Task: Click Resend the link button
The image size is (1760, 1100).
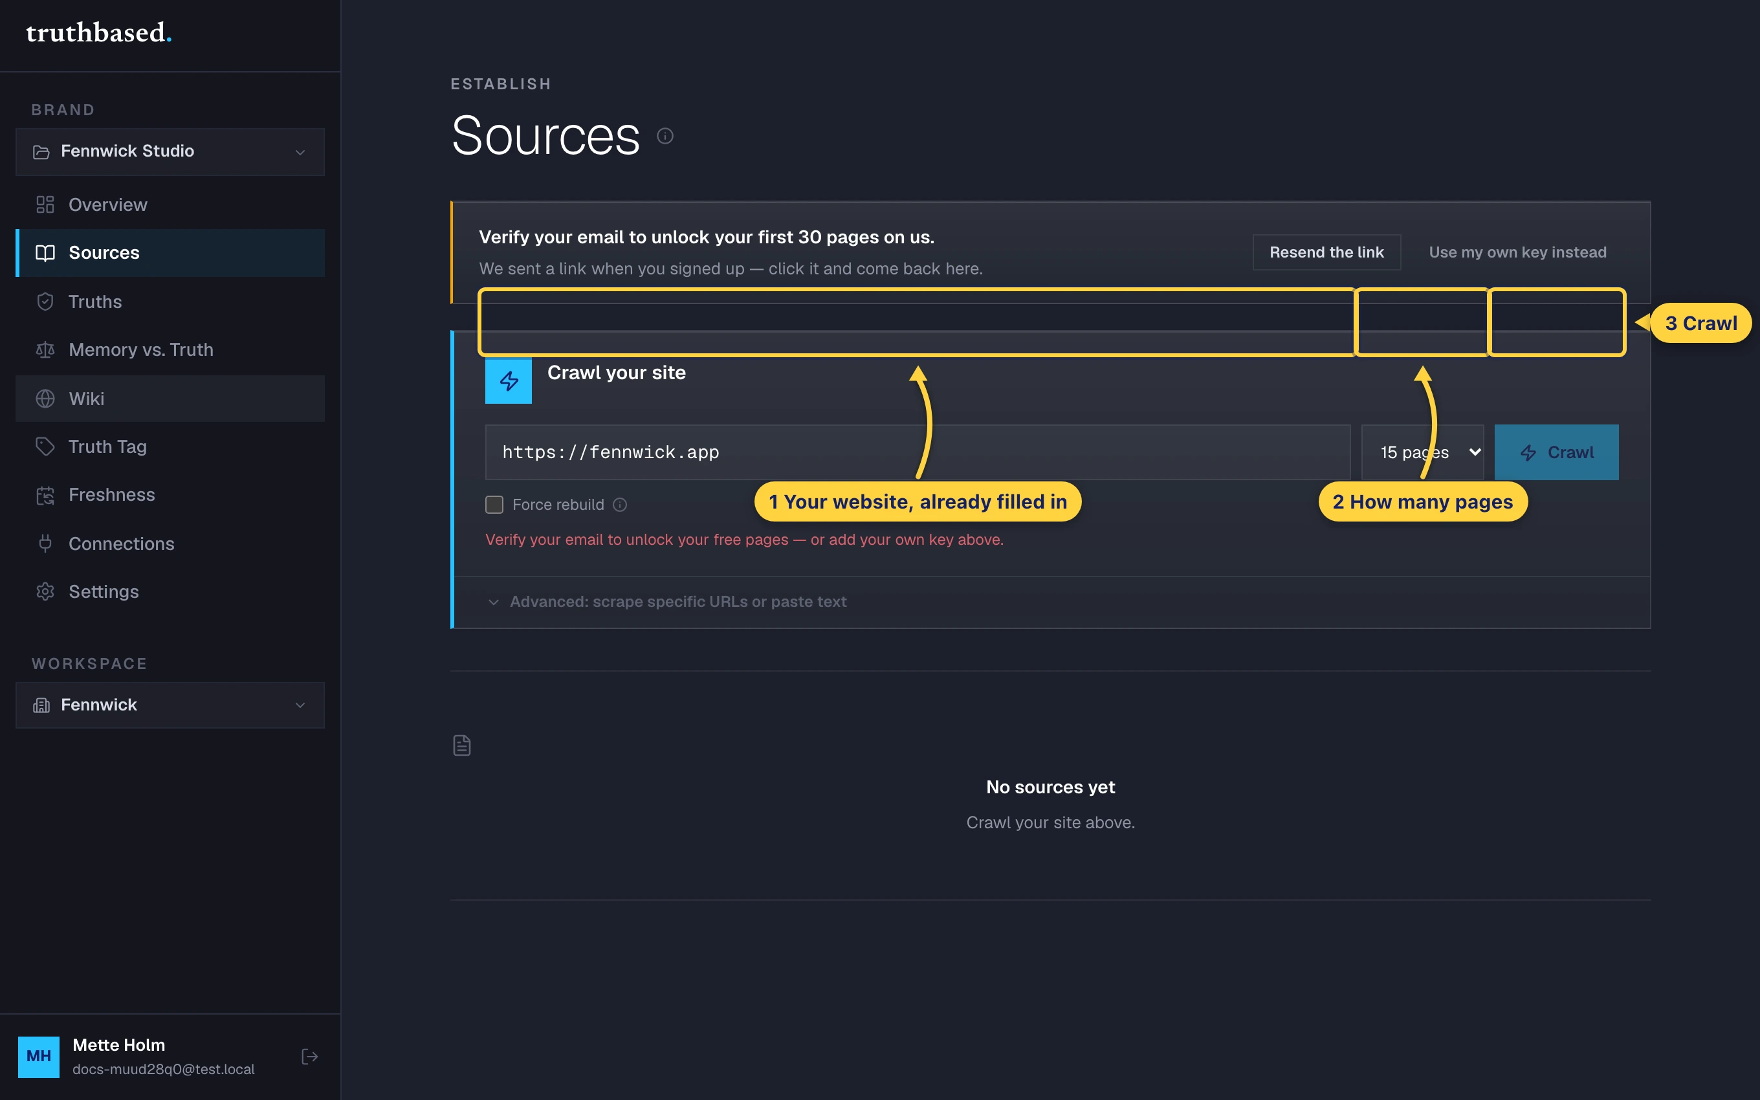Action: (x=1326, y=252)
